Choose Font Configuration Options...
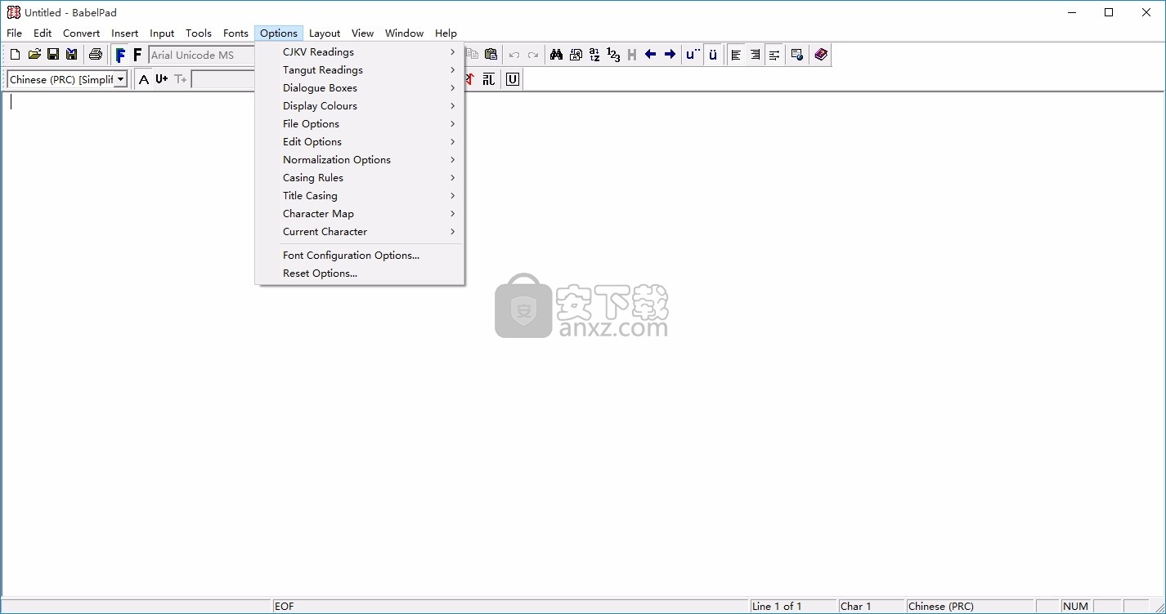 pyautogui.click(x=360, y=256)
